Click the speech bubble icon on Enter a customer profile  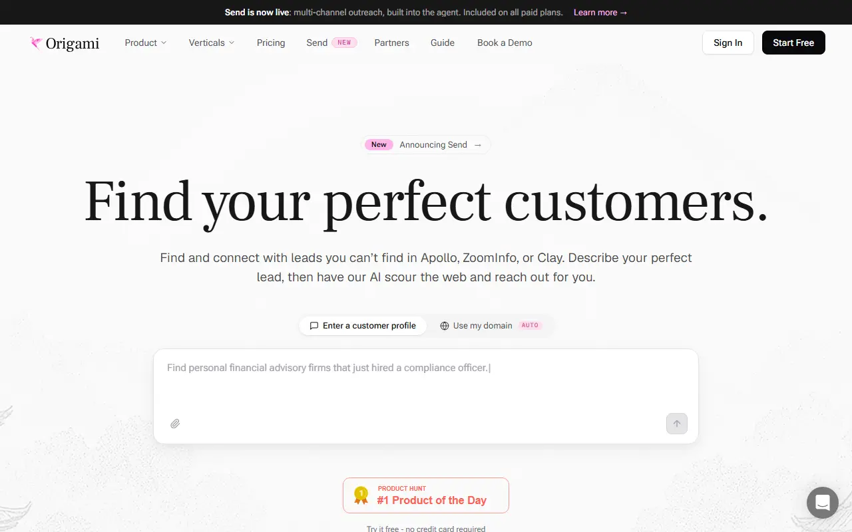[314, 326]
